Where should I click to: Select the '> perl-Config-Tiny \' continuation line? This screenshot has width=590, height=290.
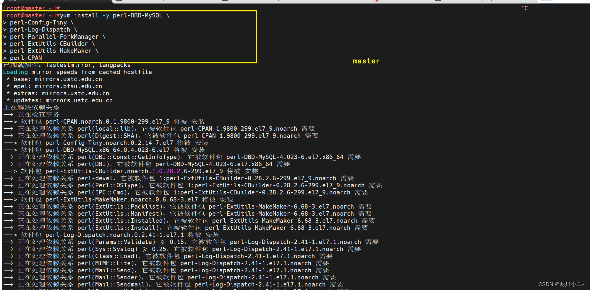pyautogui.click(x=38, y=22)
